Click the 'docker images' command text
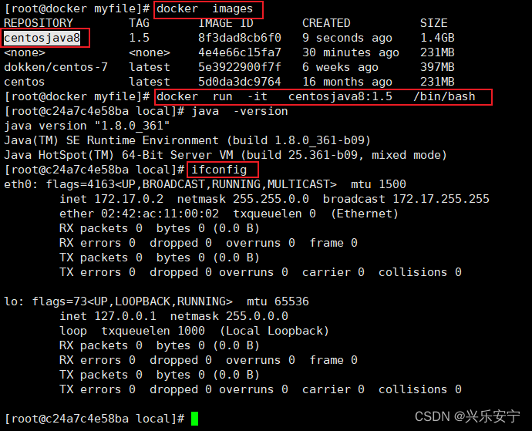 pyautogui.click(x=204, y=8)
